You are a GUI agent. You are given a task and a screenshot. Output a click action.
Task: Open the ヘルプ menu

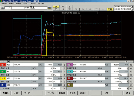[41, 4]
